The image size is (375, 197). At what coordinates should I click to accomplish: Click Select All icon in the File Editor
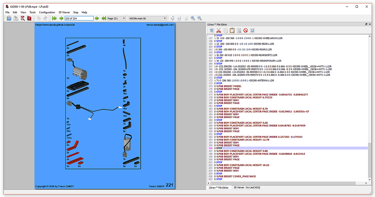click(212, 30)
